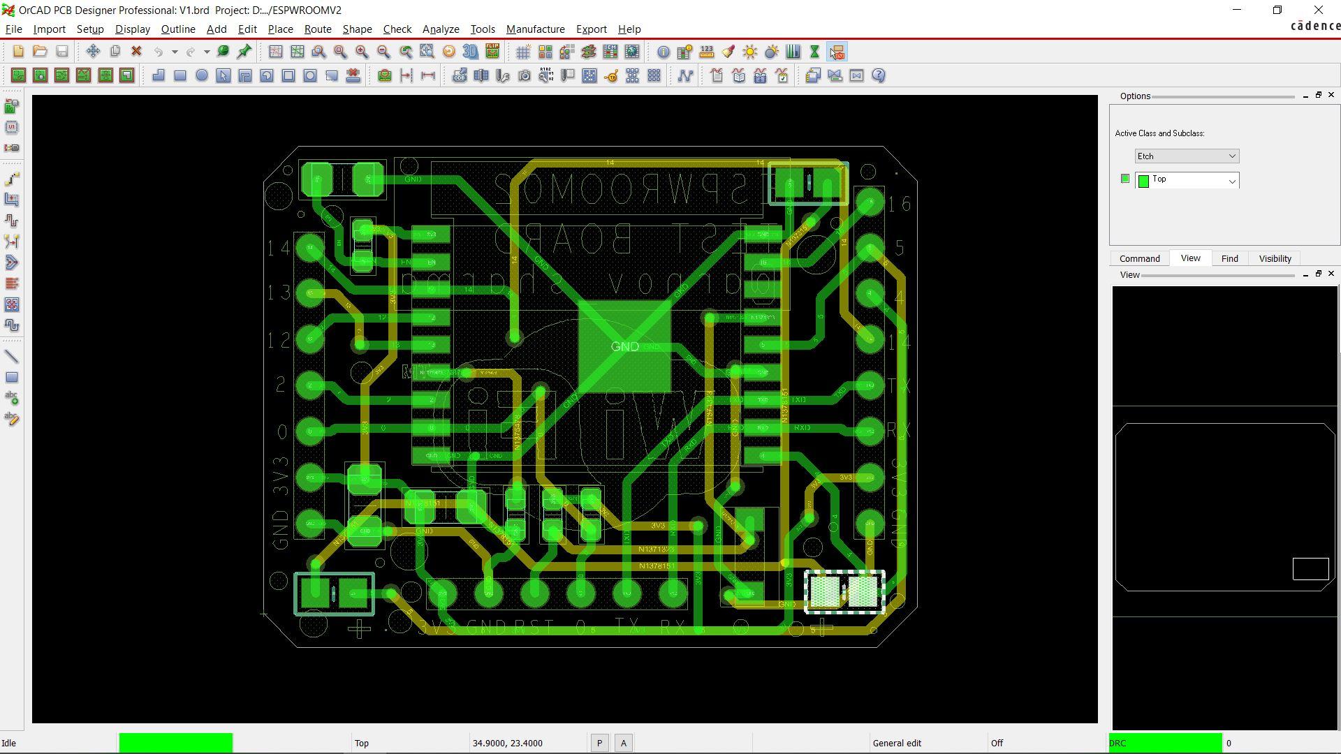Image resolution: width=1341 pixels, height=754 pixels.
Task: Open the View tab
Action: point(1191,258)
